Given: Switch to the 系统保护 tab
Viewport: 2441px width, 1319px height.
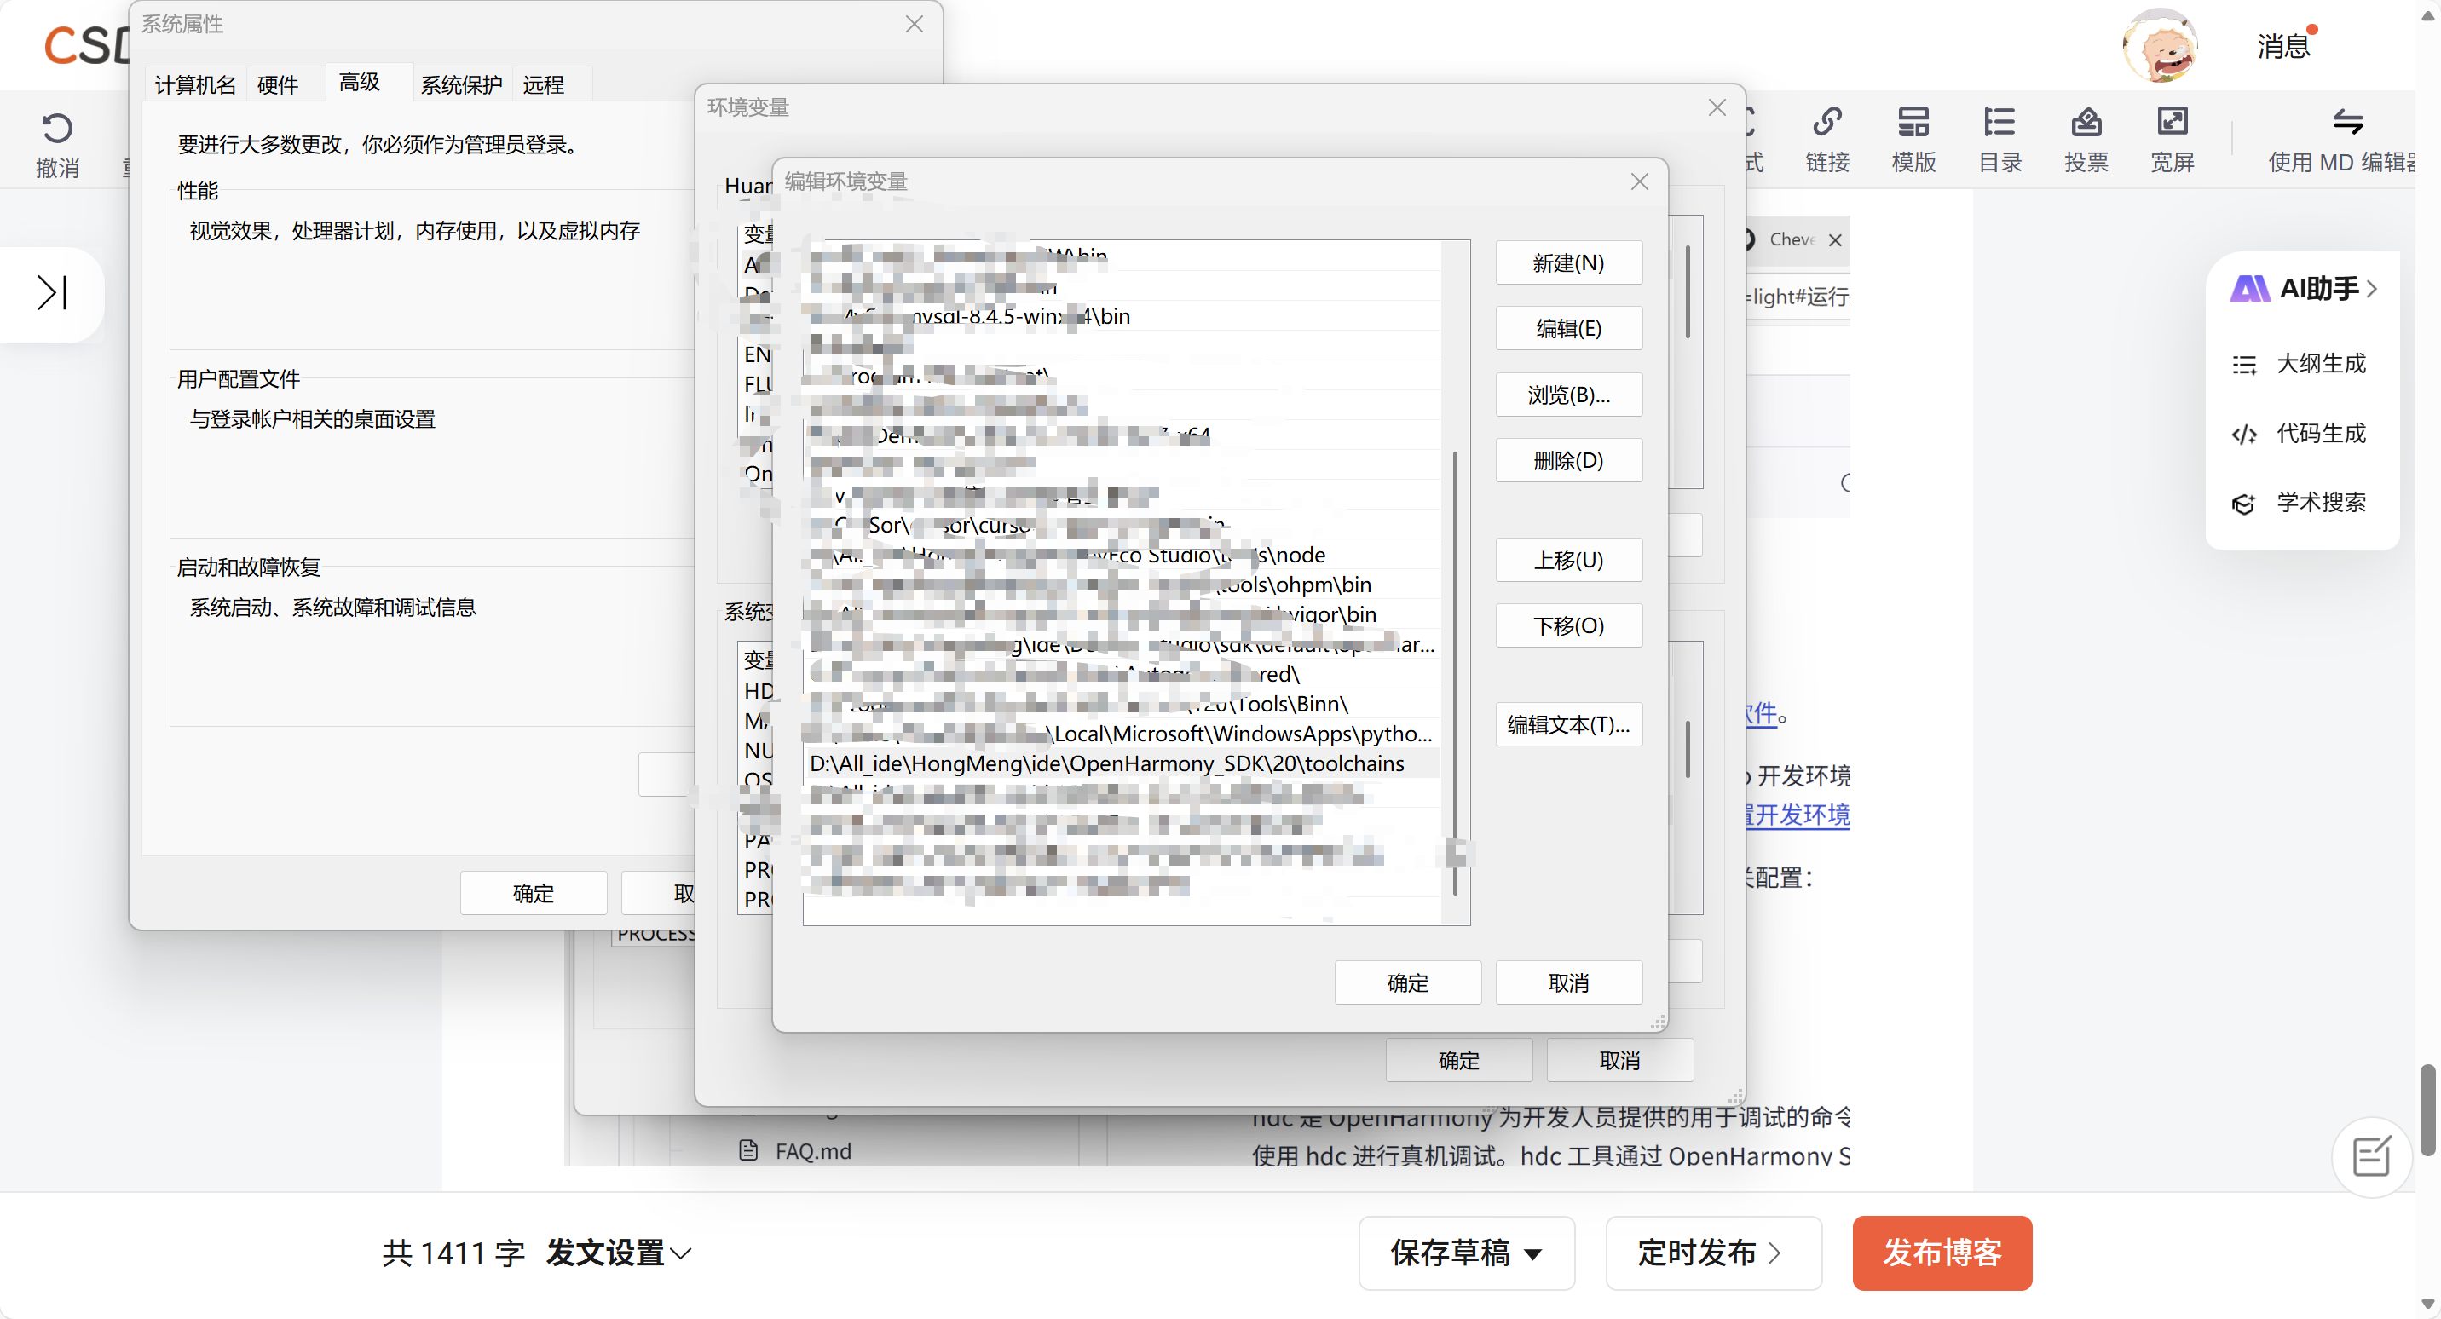Looking at the screenshot, I should pyautogui.click(x=461, y=84).
